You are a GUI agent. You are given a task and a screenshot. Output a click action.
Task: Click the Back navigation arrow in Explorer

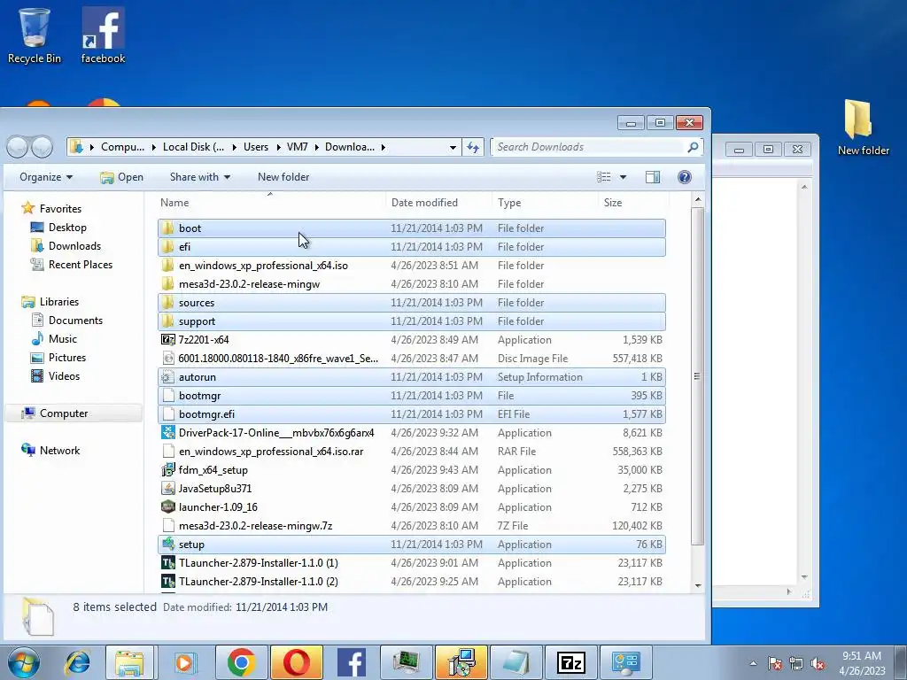coord(18,147)
